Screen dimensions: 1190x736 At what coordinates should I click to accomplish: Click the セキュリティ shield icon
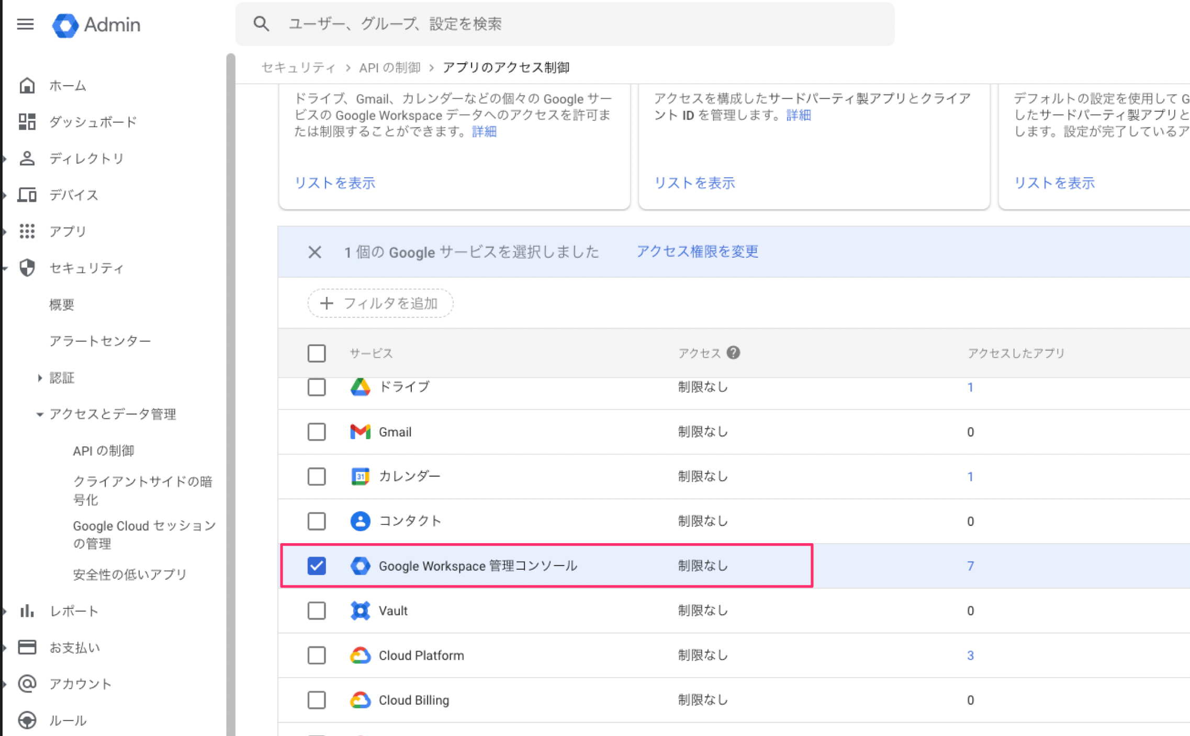(x=27, y=268)
